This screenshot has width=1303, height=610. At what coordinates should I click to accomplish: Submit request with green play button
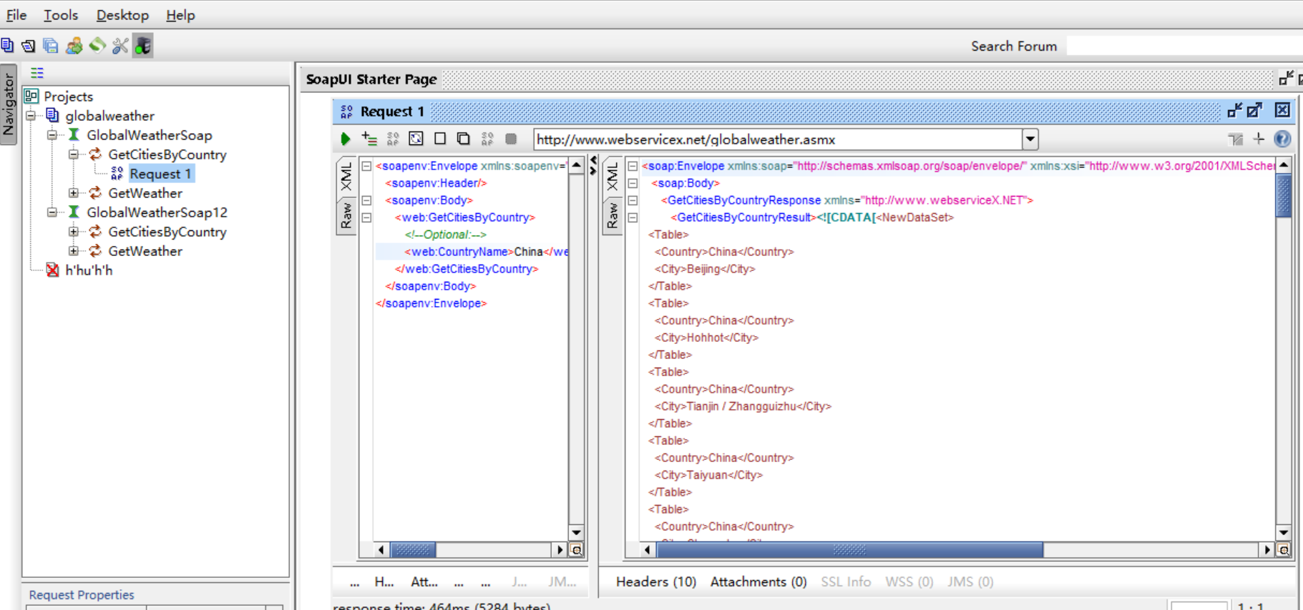click(x=346, y=139)
